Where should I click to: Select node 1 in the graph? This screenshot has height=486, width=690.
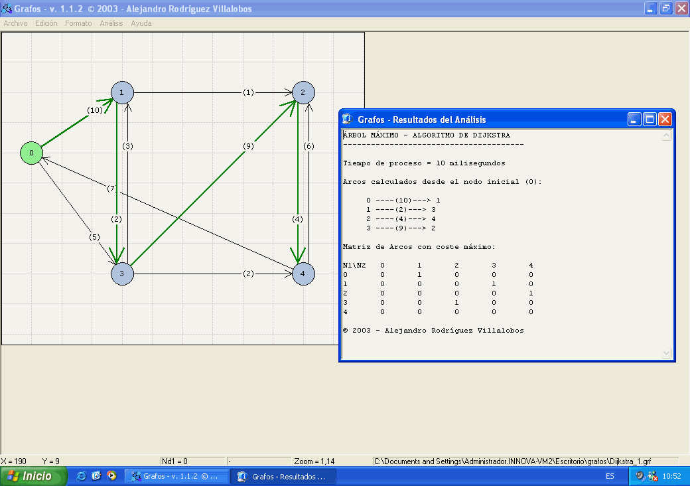pos(122,92)
